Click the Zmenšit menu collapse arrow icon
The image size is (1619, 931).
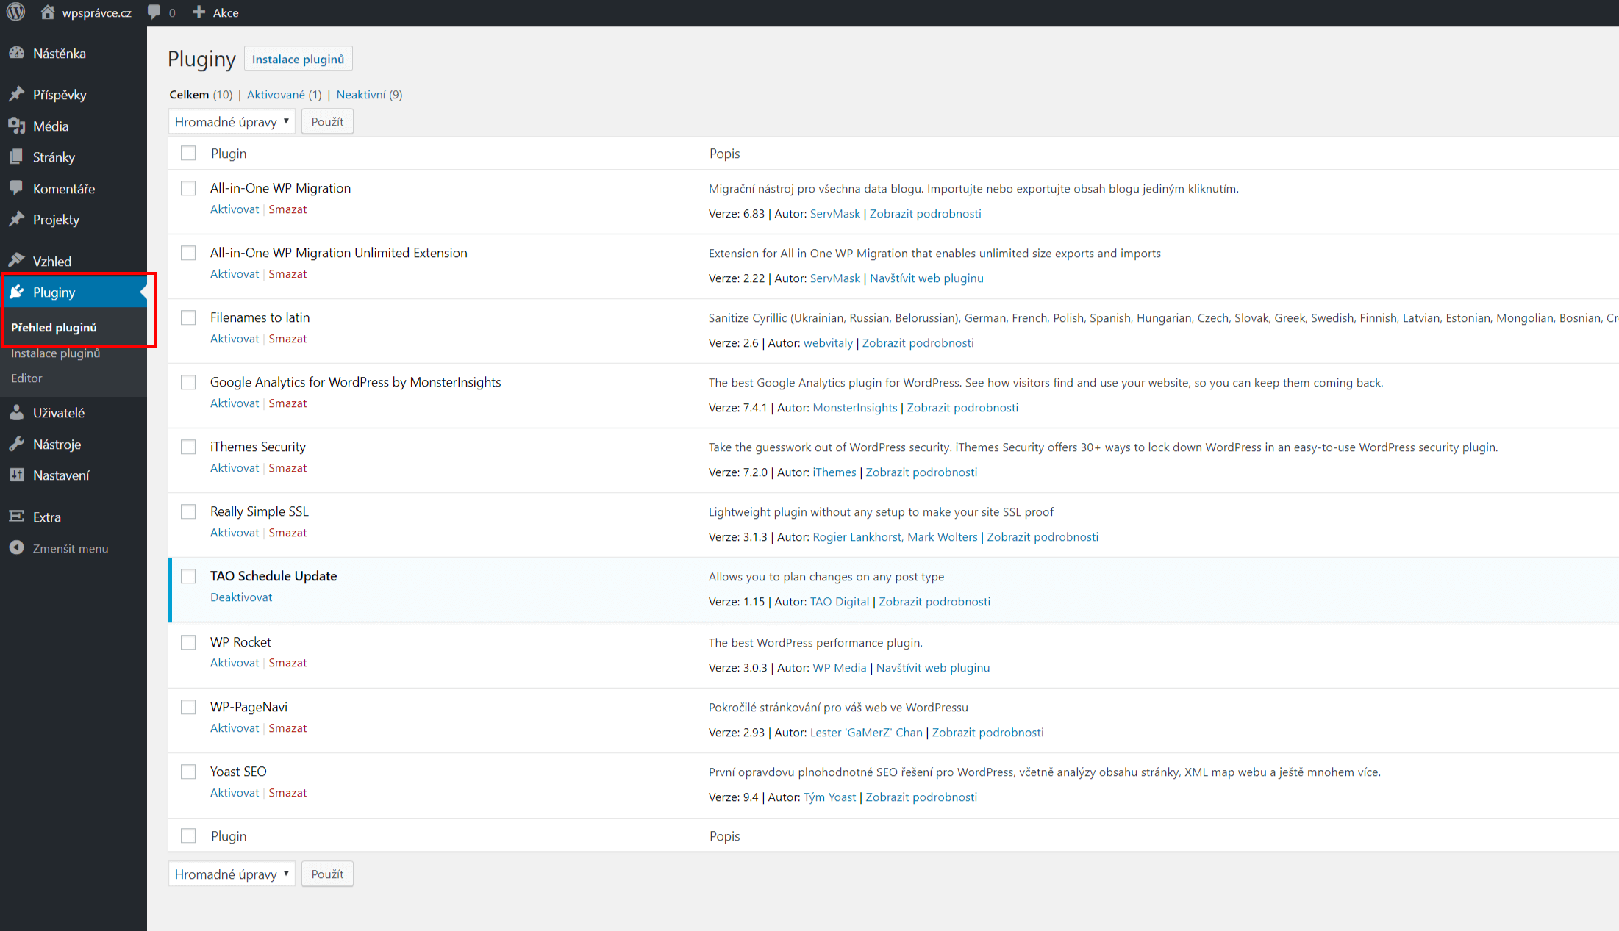click(16, 548)
